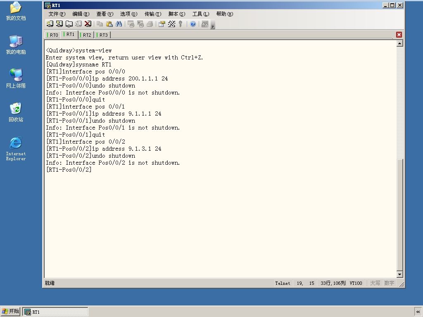Click the RT1 taskbar button
The width and height of the screenshot is (423, 317).
point(55,312)
